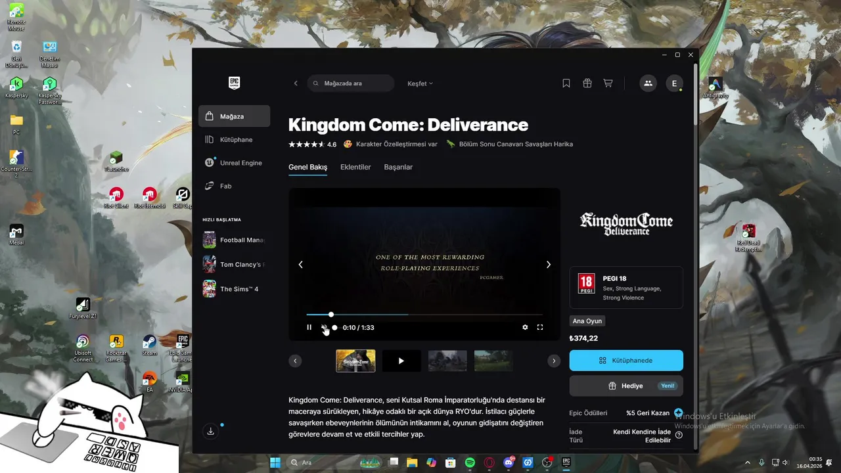Open Furylevel Z1 desktop shortcut
Viewport: 841px width, 473px height.
click(83, 308)
